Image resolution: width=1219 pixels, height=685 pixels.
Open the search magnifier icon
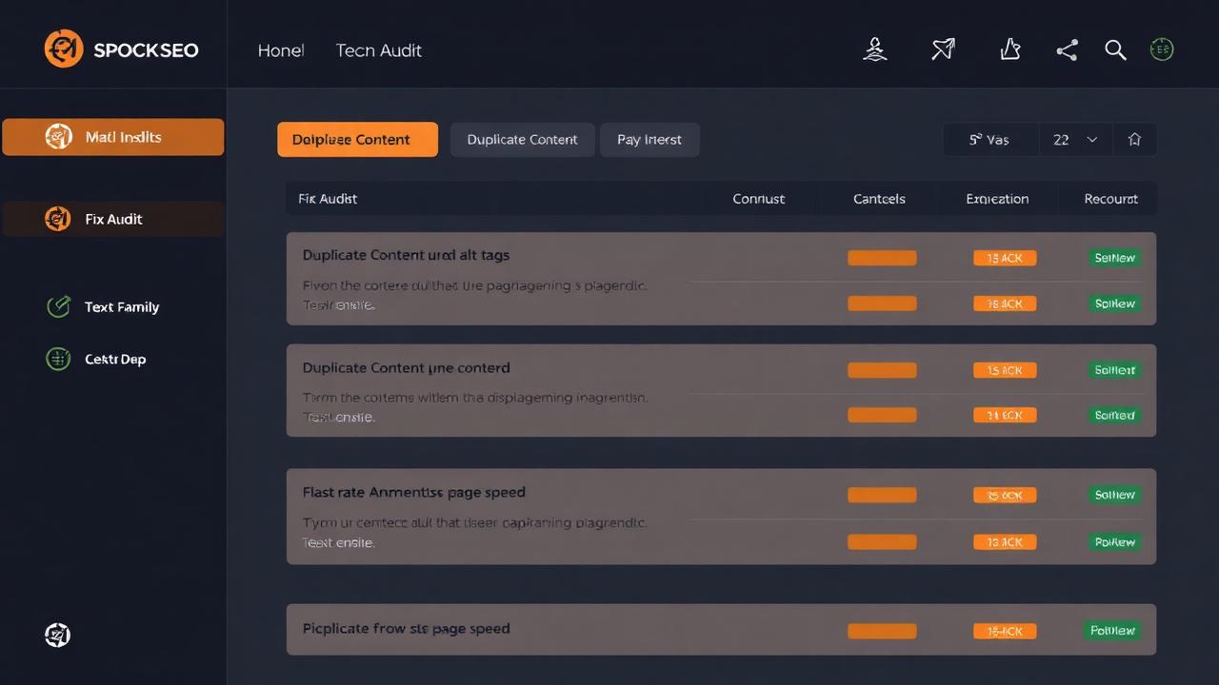(1115, 50)
